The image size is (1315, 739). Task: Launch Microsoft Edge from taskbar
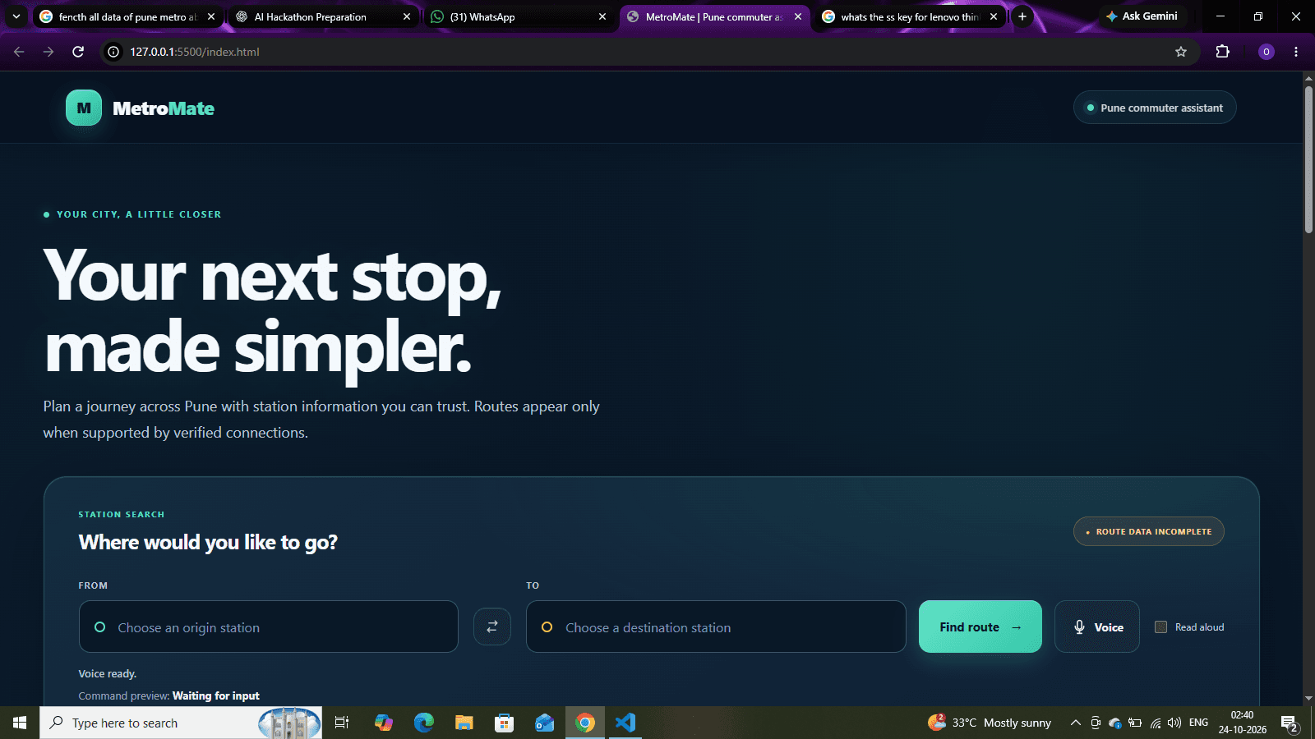424,723
